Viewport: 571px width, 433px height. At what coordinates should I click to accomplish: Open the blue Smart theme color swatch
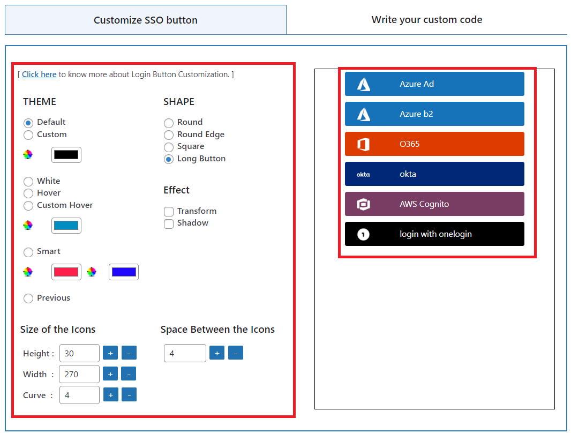click(x=124, y=272)
